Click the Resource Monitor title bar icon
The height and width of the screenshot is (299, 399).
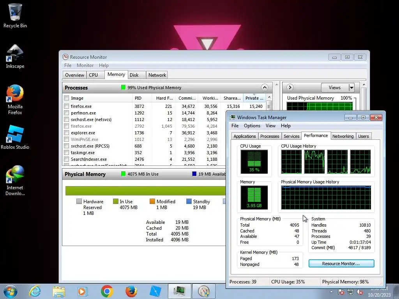pyautogui.click(x=65, y=57)
